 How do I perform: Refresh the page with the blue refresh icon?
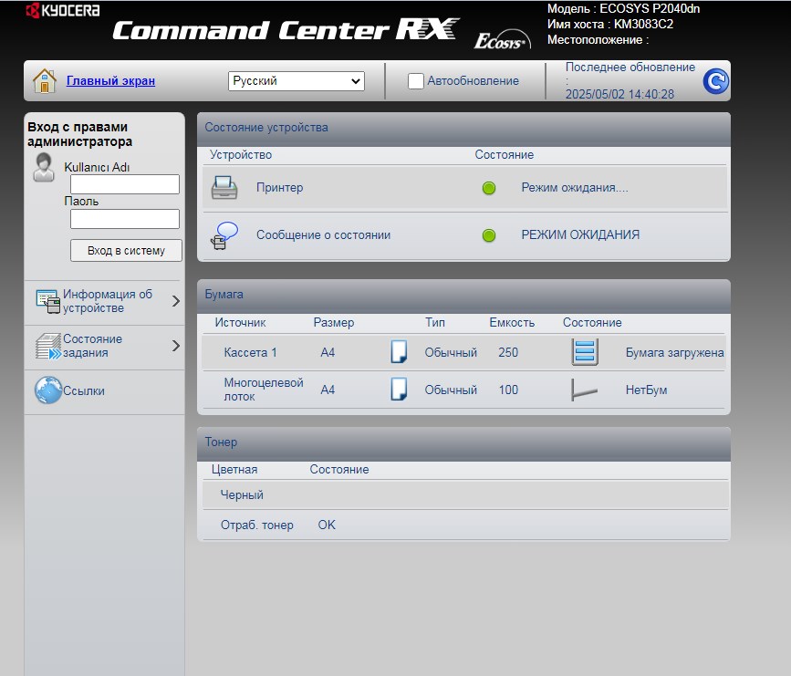click(715, 80)
